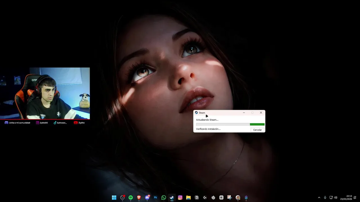Image resolution: width=360 pixels, height=202 pixels.
Task: Minimize the Steam updater window
Action: click(244, 113)
